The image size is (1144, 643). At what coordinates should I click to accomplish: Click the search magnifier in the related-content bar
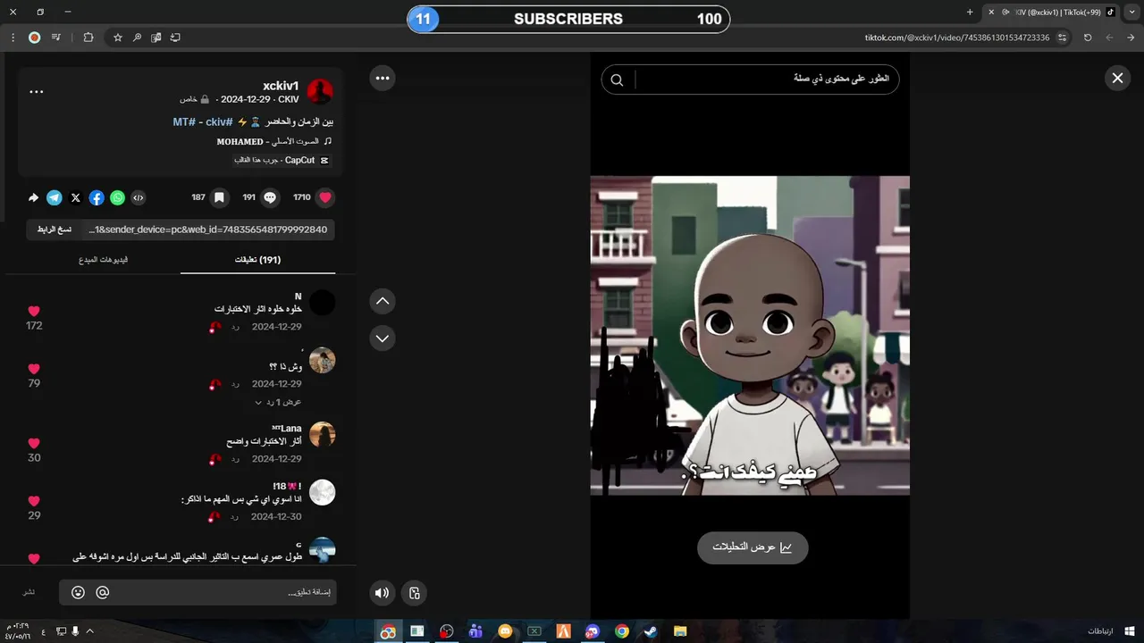coord(617,79)
